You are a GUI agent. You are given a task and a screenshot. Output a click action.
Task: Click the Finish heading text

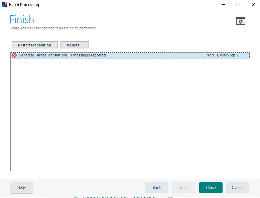pos(22,19)
